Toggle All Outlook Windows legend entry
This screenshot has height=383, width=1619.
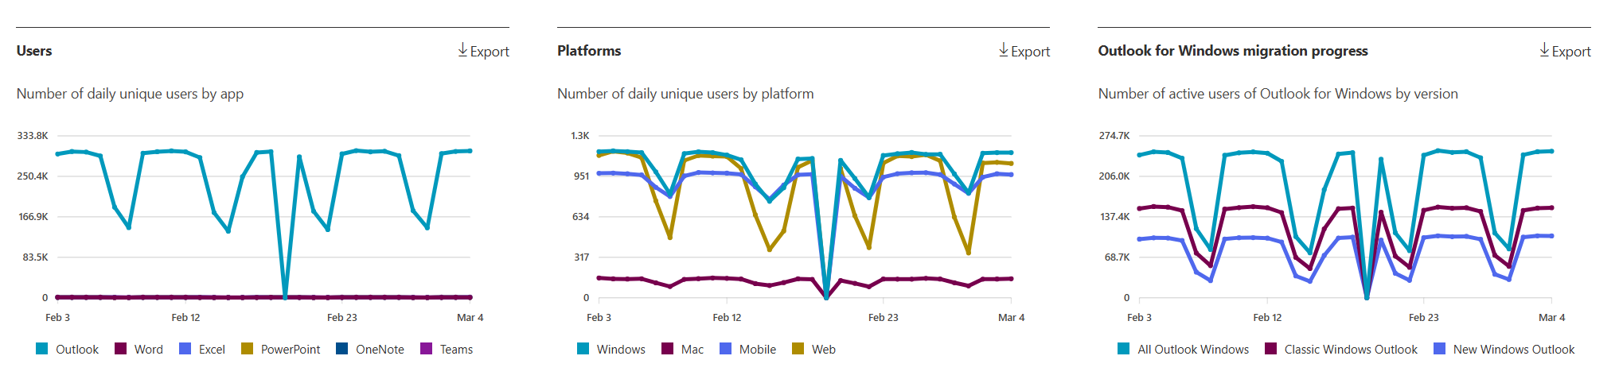[x=1184, y=349]
